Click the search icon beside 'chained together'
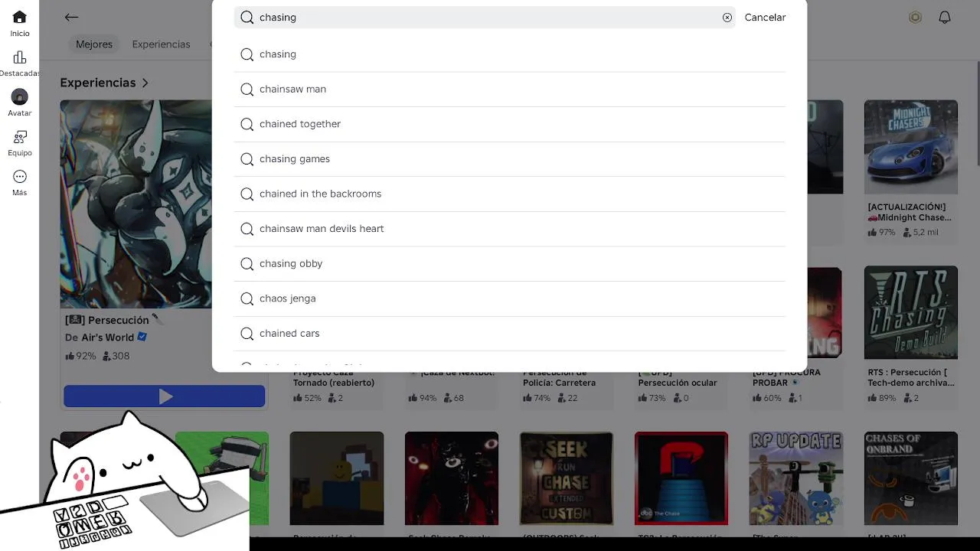The height and width of the screenshot is (551, 980). pyautogui.click(x=247, y=124)
